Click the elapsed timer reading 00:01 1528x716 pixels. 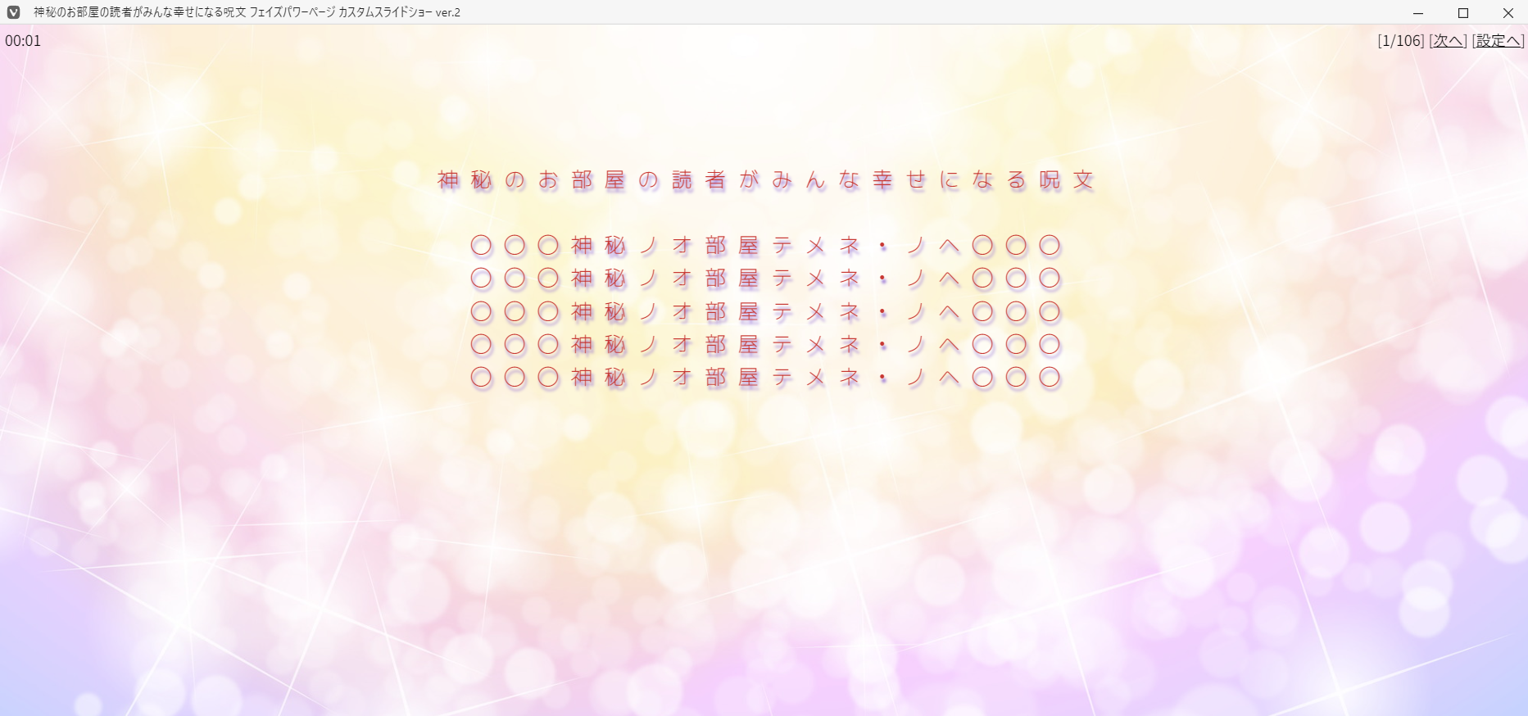pos(23,41)
